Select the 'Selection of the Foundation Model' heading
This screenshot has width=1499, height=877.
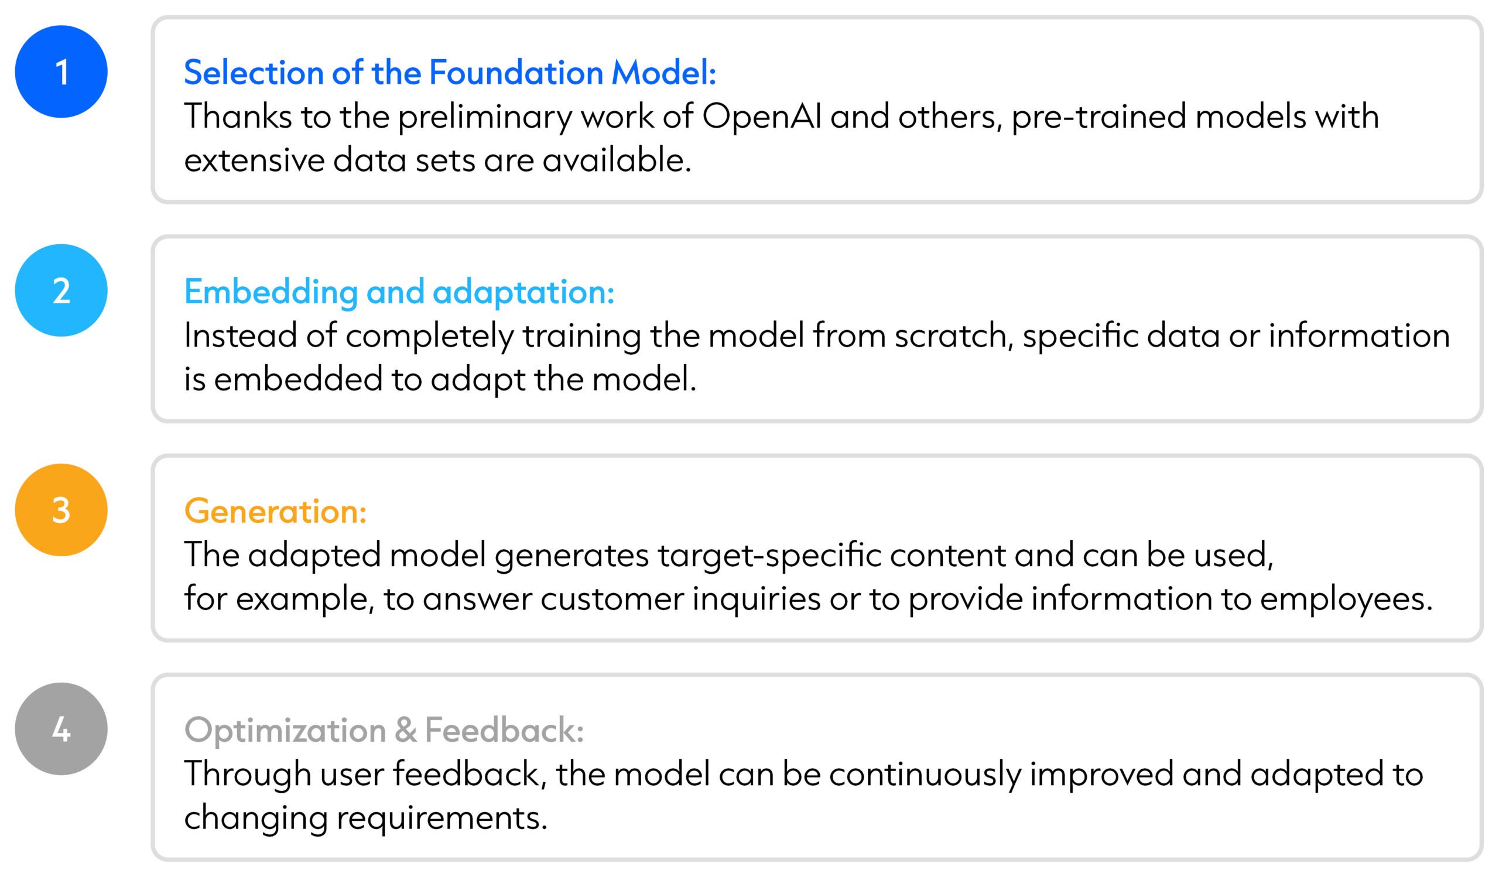(450, 73)
